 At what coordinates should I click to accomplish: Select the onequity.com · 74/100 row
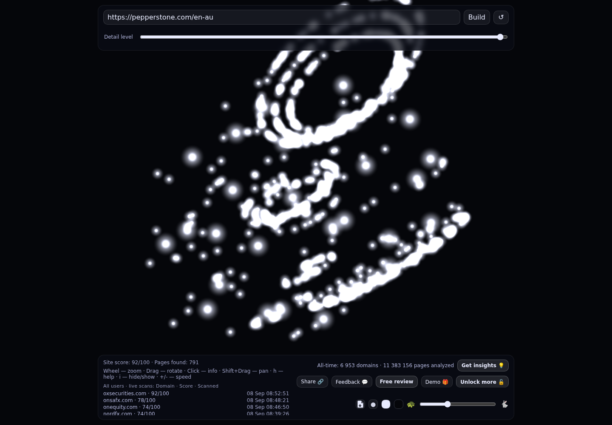pyautogui.click(x=196, y=407)
